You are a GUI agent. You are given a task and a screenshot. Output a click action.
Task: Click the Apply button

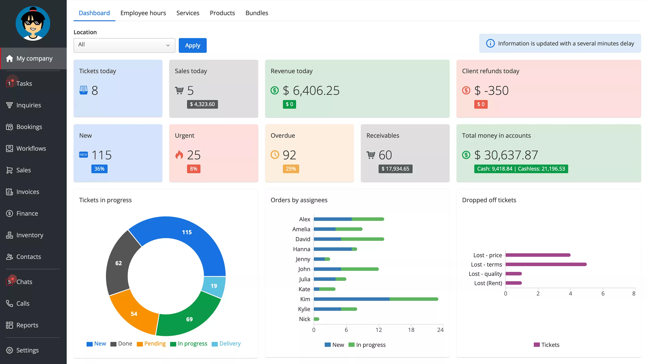[192, 45]
